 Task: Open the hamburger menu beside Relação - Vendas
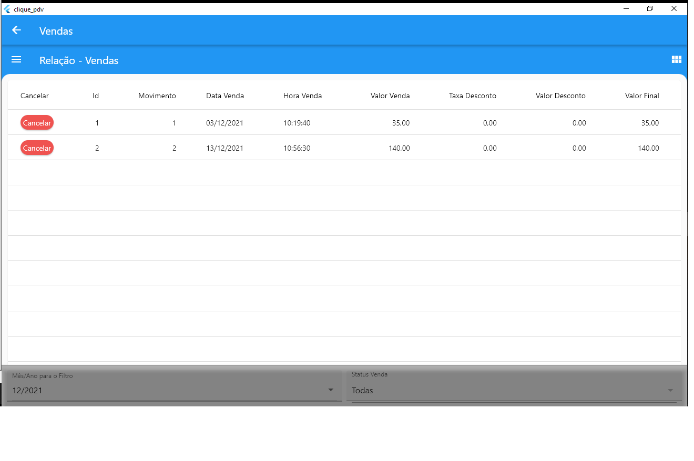coord(16,60)
